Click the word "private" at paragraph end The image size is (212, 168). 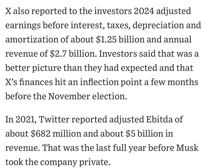click(x=95, y=162)
